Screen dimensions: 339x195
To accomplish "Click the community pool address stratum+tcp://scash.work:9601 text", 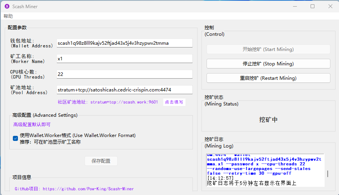I will tap(124, 102).
